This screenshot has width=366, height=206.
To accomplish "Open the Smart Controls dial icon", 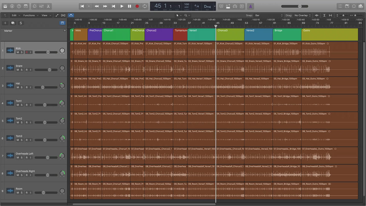I will click(34, 6).
